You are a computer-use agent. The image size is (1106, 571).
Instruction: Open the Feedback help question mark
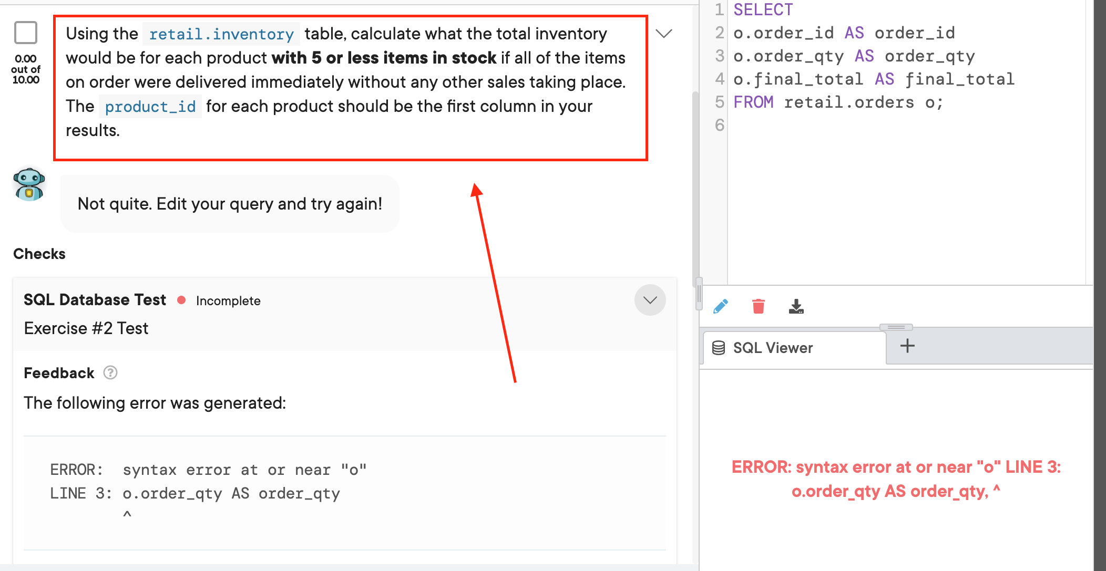(110, 373)
